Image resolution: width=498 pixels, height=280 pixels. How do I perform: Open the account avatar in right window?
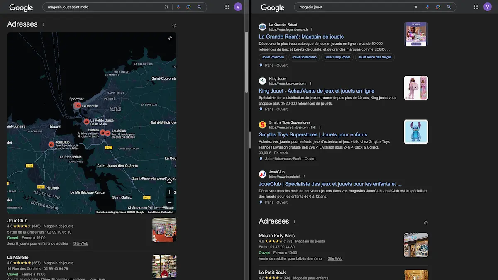click(488, 7)
